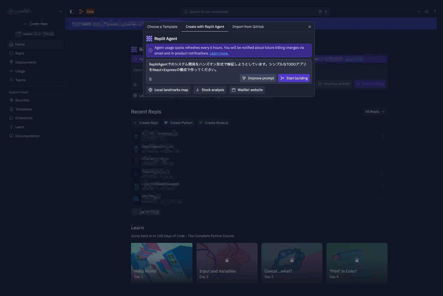Click the Node.js icon on Create Node.js
This screenshot has height=296, width=443.
[x=201, y=123]
